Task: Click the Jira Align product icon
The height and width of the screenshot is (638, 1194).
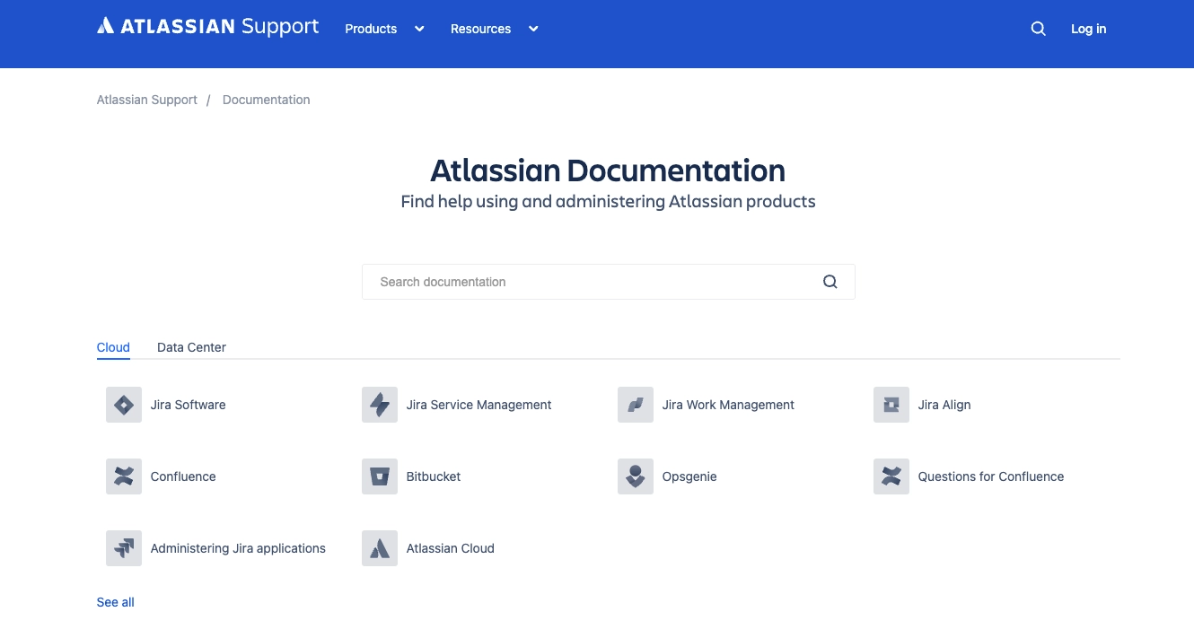Action: (x=891, y=405)
